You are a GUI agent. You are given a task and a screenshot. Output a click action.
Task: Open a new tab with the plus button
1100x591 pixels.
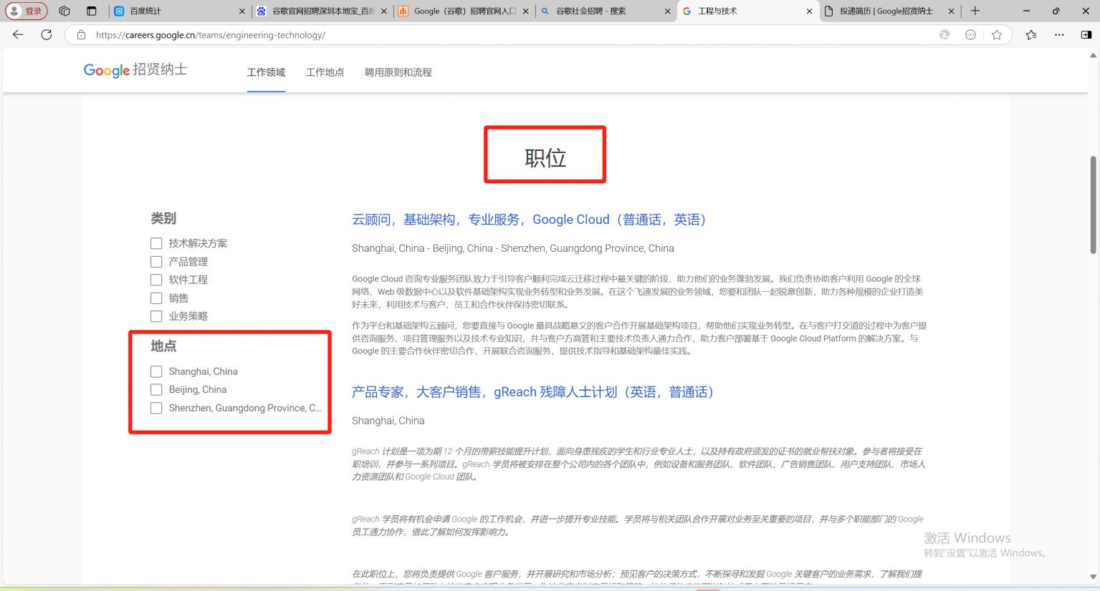[975, 11]
